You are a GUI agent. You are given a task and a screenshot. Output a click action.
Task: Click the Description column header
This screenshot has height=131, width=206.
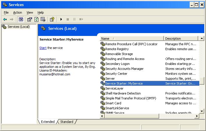coord(181,39)
